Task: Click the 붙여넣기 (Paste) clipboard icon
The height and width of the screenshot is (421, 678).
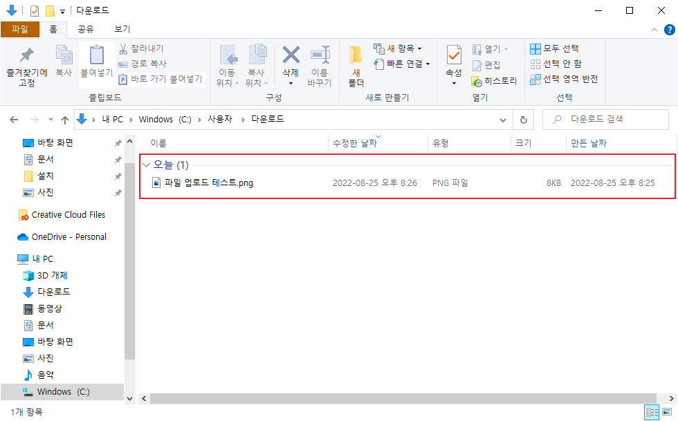Action: pos(97,56)
